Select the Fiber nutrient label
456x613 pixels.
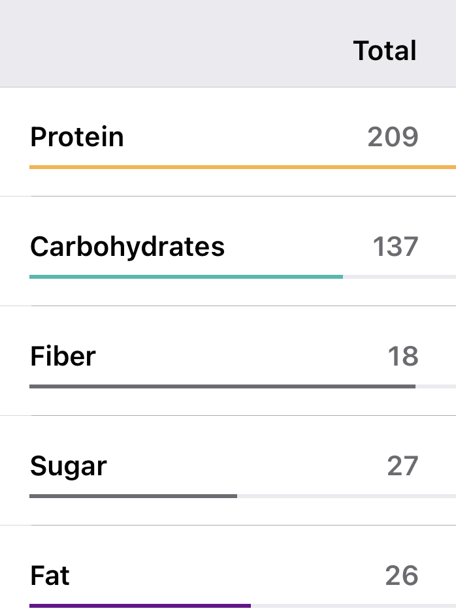pos(63,356)
